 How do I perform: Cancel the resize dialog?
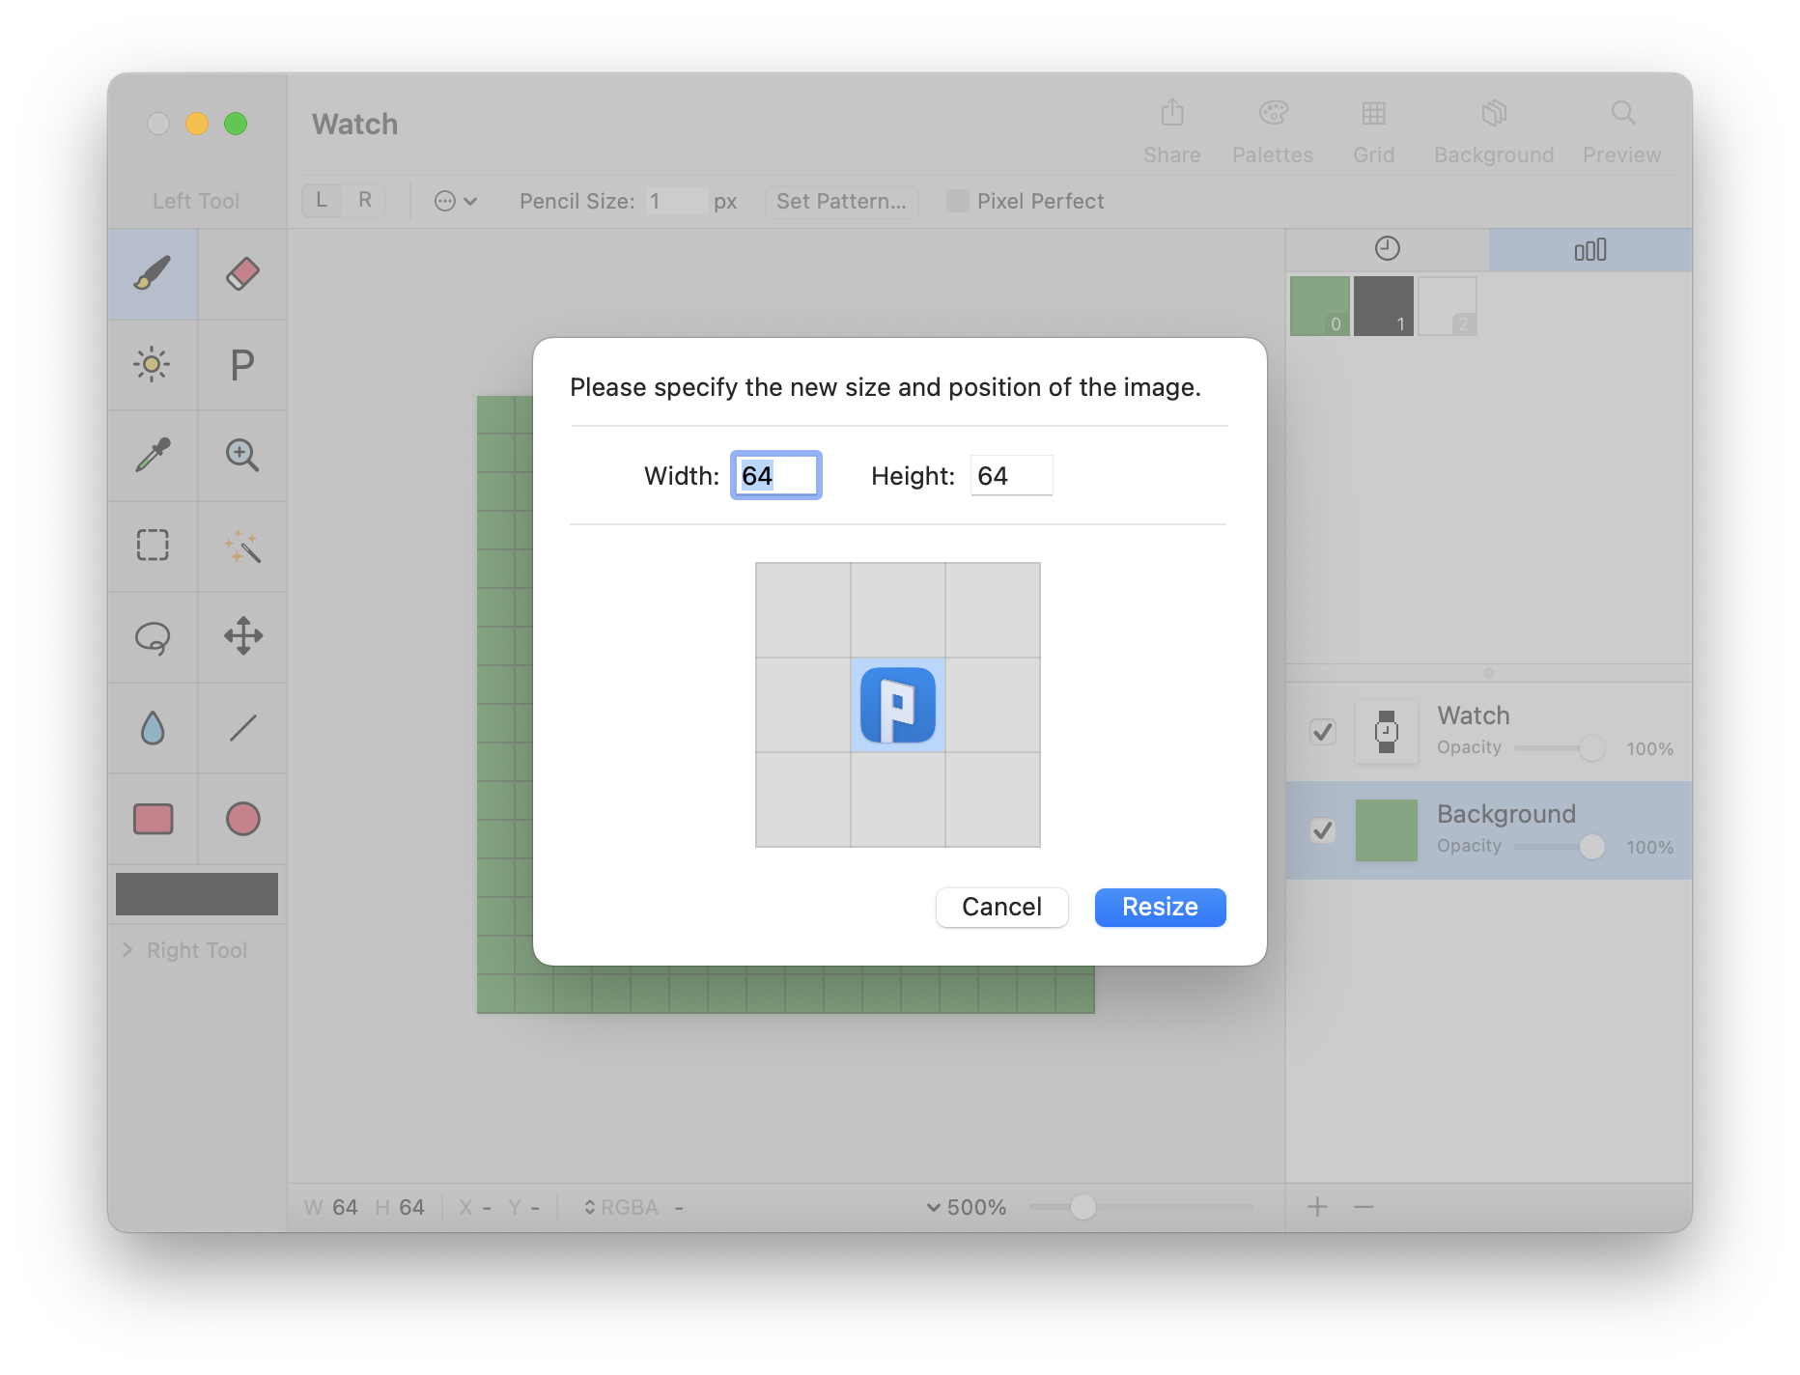pyautogui.click(x=1001, y=907)
